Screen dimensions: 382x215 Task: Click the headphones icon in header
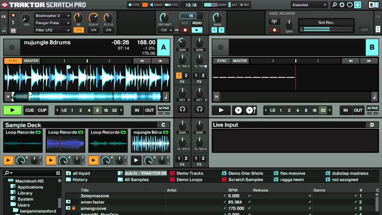(x=350, y=5)
